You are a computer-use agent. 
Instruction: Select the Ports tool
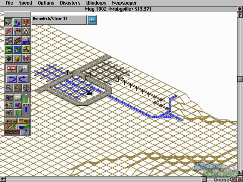click(x=26, y=40)
